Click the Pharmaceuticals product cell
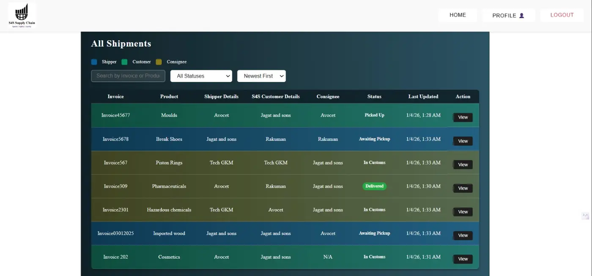Viewport: 592px width, 276px height. (169, 186)
